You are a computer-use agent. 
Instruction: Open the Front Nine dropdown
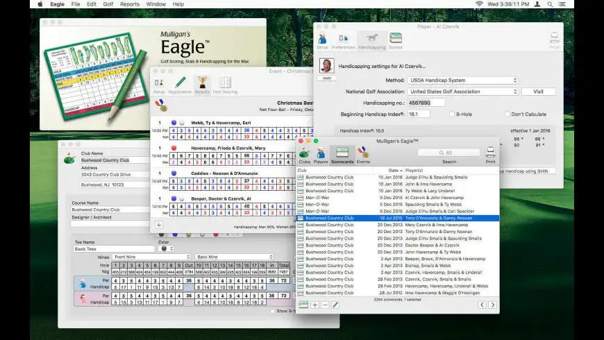pos(152,257)
